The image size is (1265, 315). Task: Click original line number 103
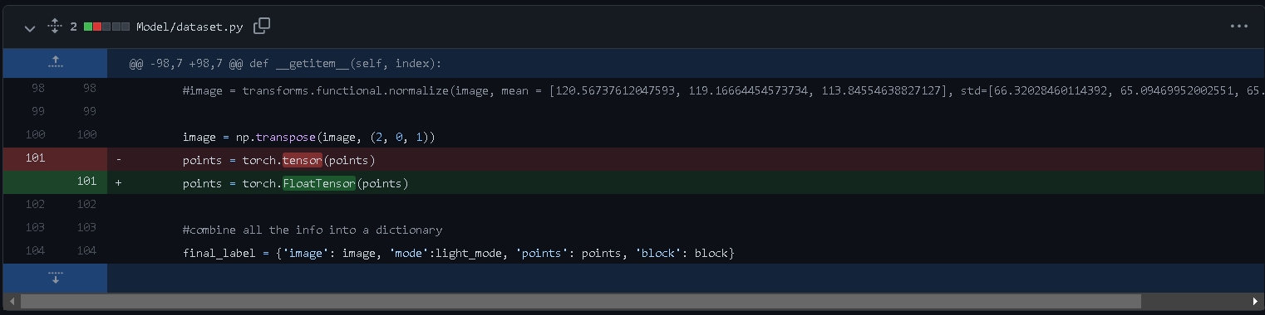click(34, 228)
